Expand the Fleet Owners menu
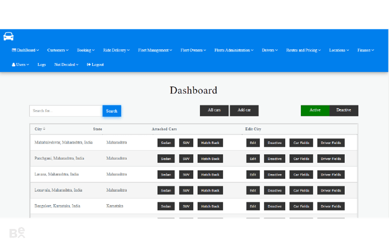The width and height of the screenshot is (389, 247). point(193,50)
